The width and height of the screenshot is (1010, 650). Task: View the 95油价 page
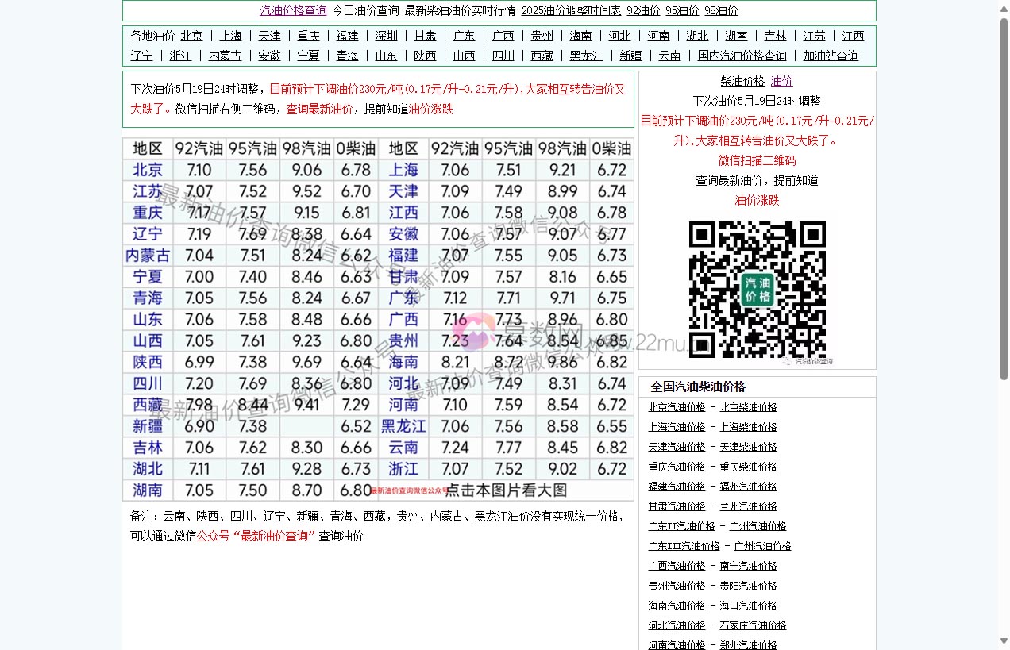point(681,11)
